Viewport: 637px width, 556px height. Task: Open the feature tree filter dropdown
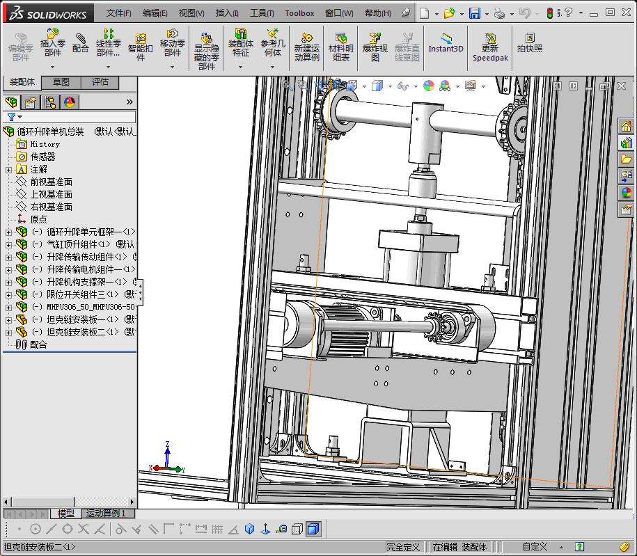pos(14,118)
